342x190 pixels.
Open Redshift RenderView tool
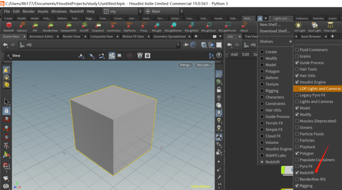50,27
